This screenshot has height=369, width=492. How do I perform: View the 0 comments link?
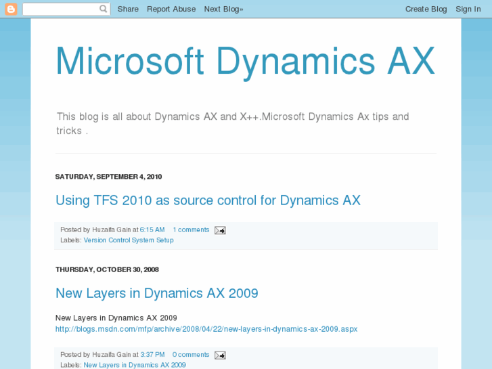tap(191, 355)
